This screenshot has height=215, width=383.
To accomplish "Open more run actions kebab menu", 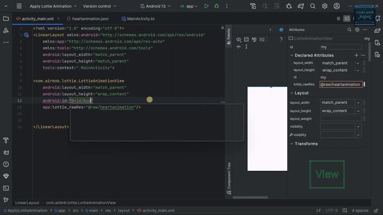I will [x=227, y=6].
